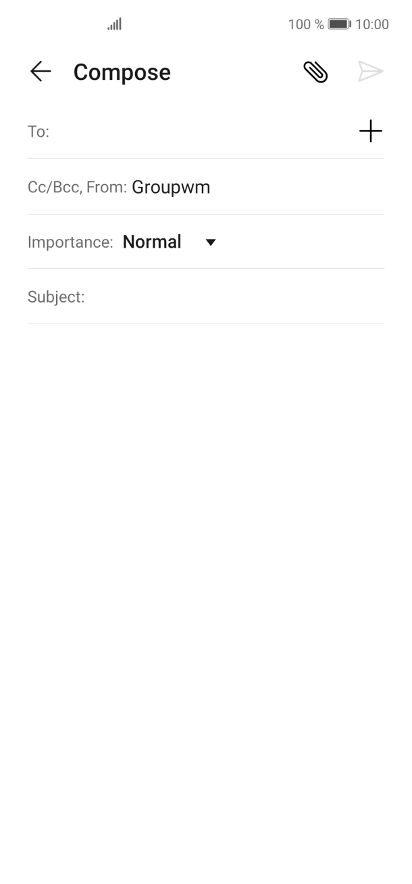Go back using the arrow icon
The height and width of the screenshot is (884, 412).
(41, 71)
